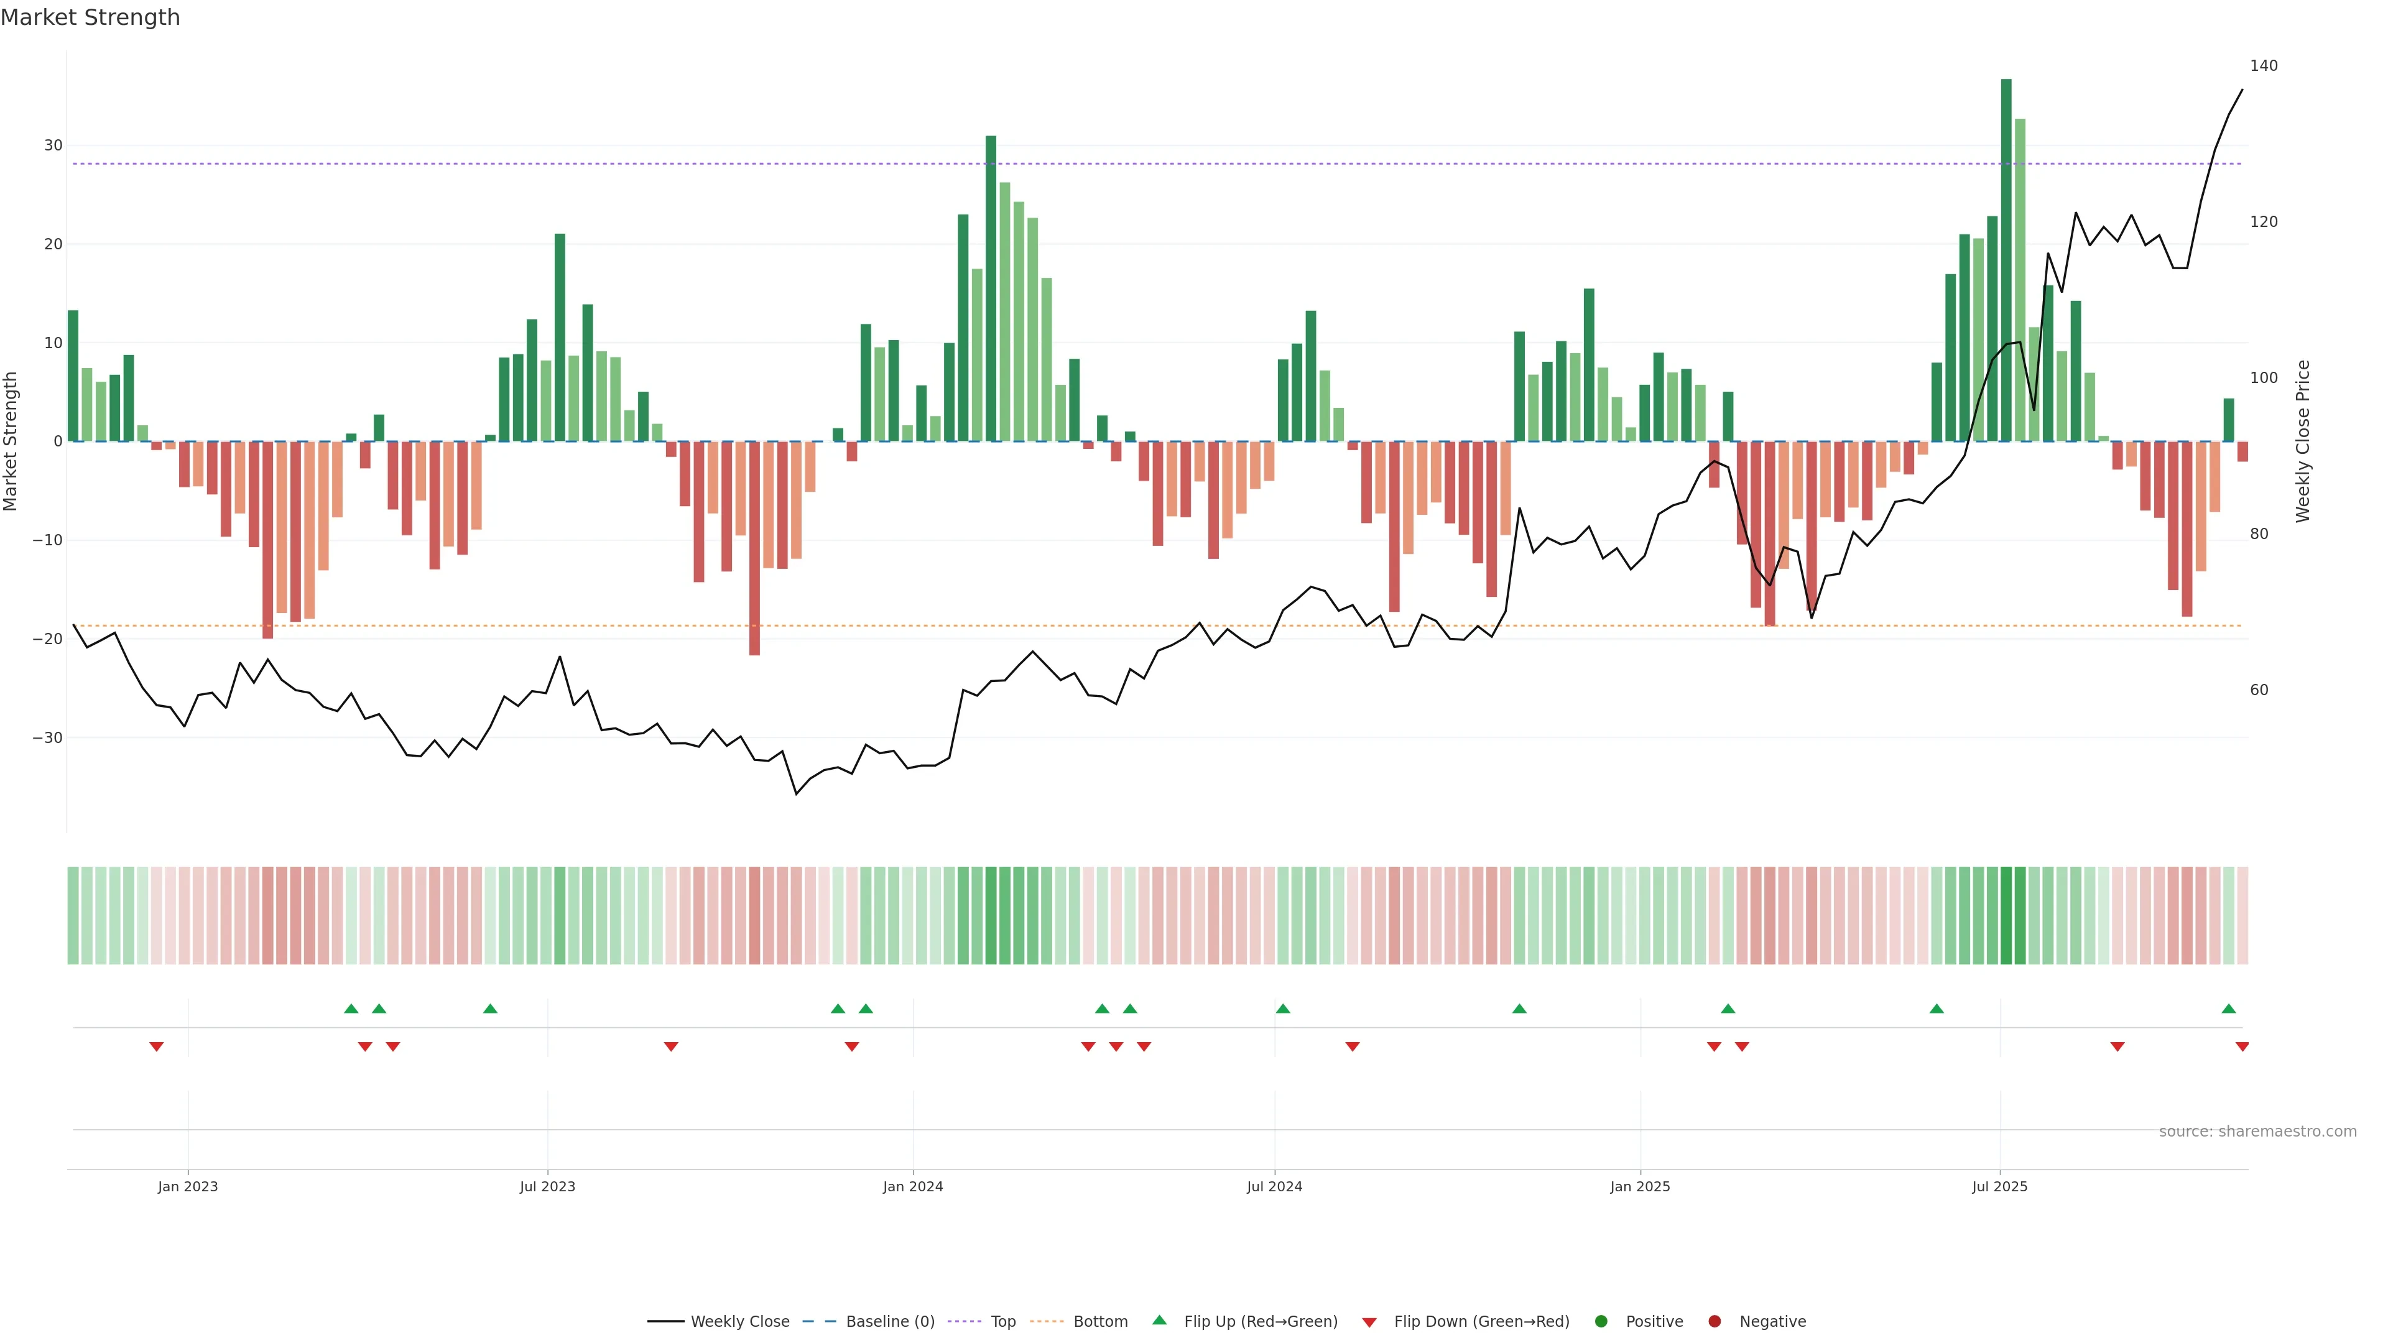2388x1343 pixels.
Task: Click the green Positive legend dot
Action: click(1601, 1322)
